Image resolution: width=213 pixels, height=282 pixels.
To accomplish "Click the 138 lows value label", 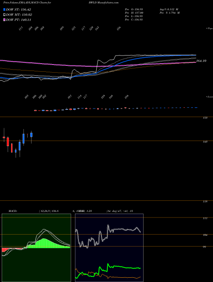I will click(x=103, y=97).
